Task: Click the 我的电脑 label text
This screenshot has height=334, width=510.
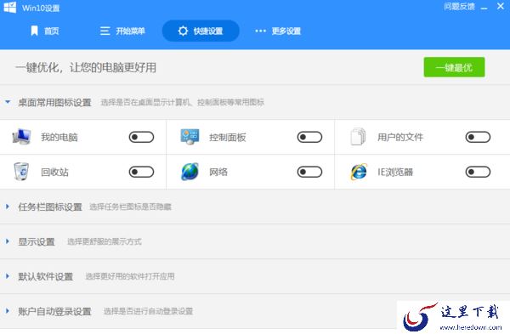Action: click(x=59, y=137)
